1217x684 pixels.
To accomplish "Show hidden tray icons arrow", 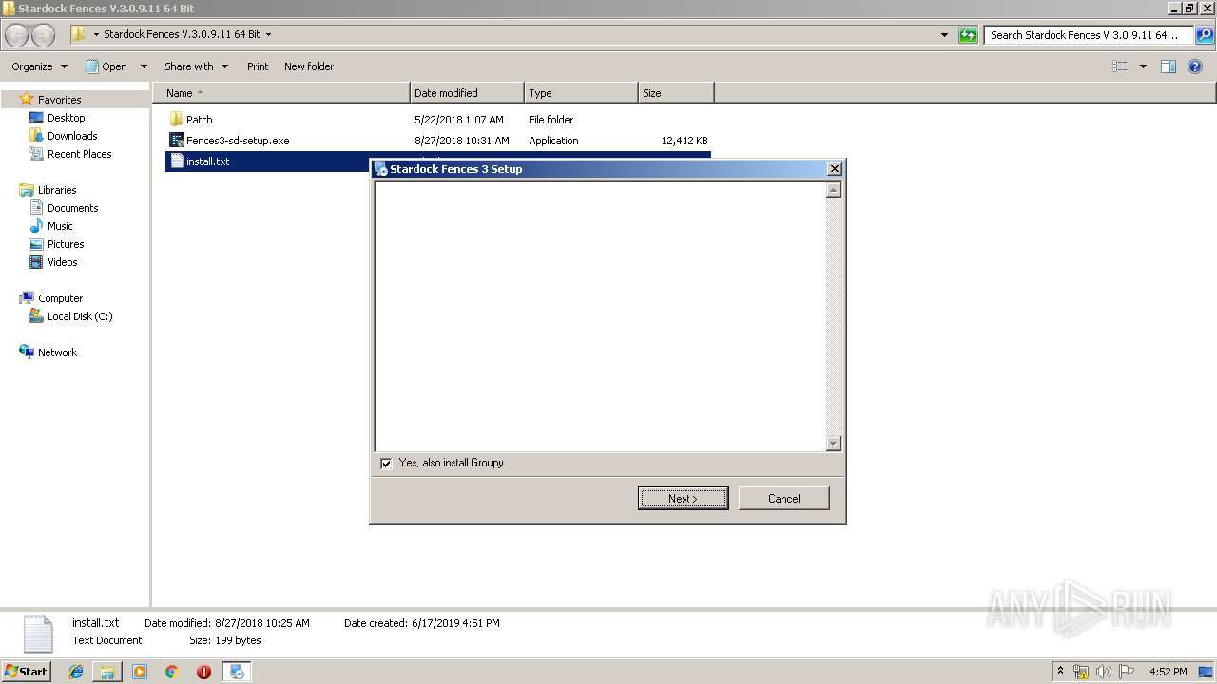I will 1060,672.
